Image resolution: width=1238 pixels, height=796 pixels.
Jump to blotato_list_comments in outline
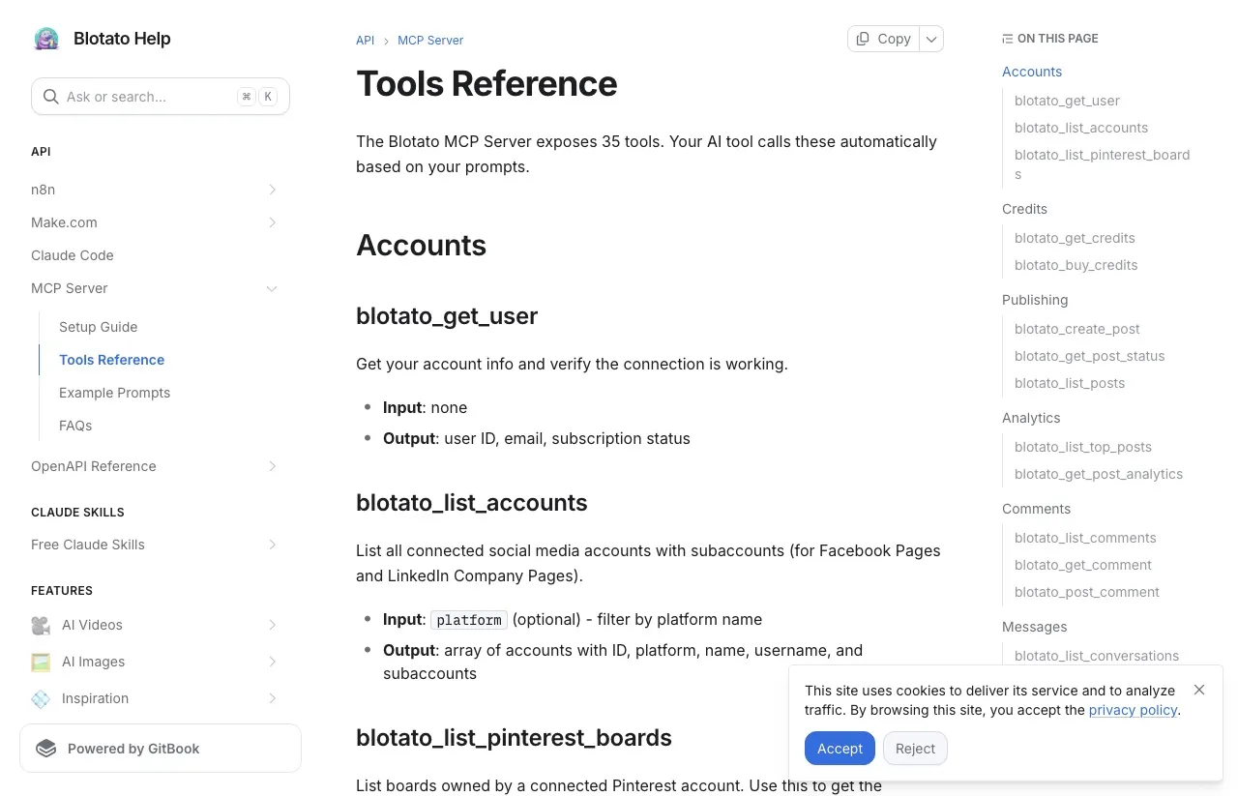(x=1085, y=538)
